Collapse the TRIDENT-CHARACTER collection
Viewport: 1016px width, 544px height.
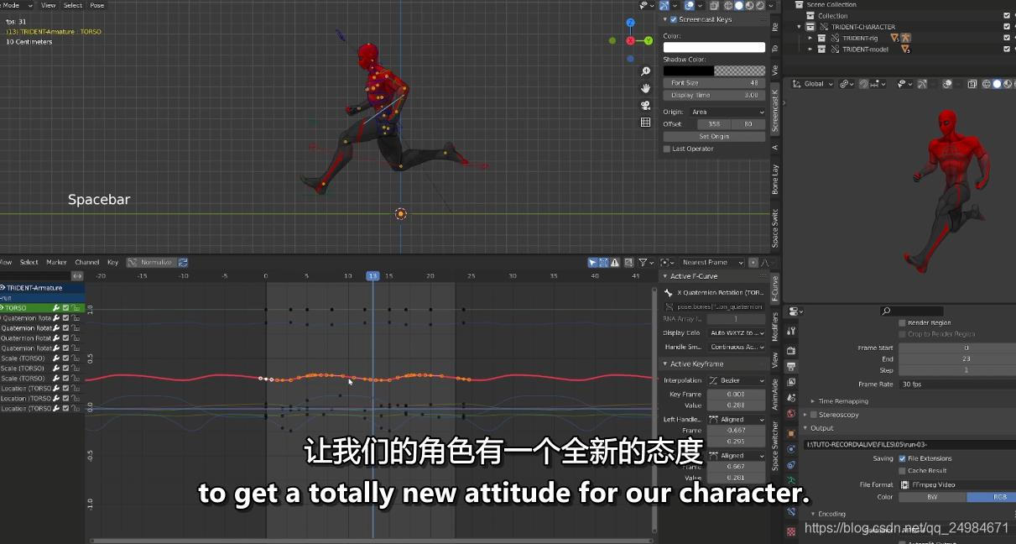tap(800, 27)
